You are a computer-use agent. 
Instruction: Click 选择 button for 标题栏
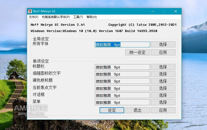(x=163, y=67)
